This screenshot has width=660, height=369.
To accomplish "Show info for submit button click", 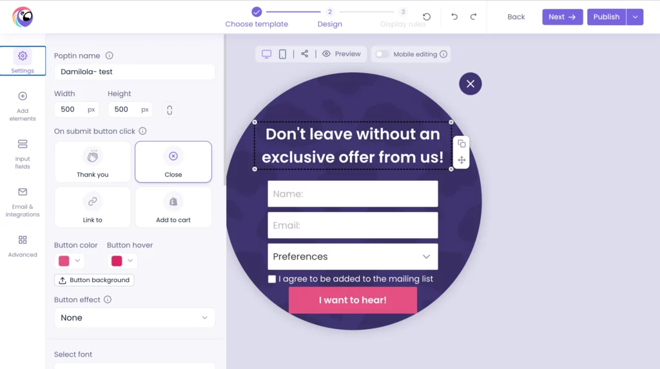I will (142, 131).
